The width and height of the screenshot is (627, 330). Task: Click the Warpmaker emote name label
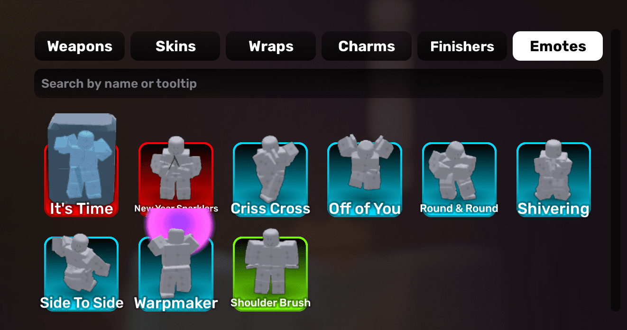(176, 303)
